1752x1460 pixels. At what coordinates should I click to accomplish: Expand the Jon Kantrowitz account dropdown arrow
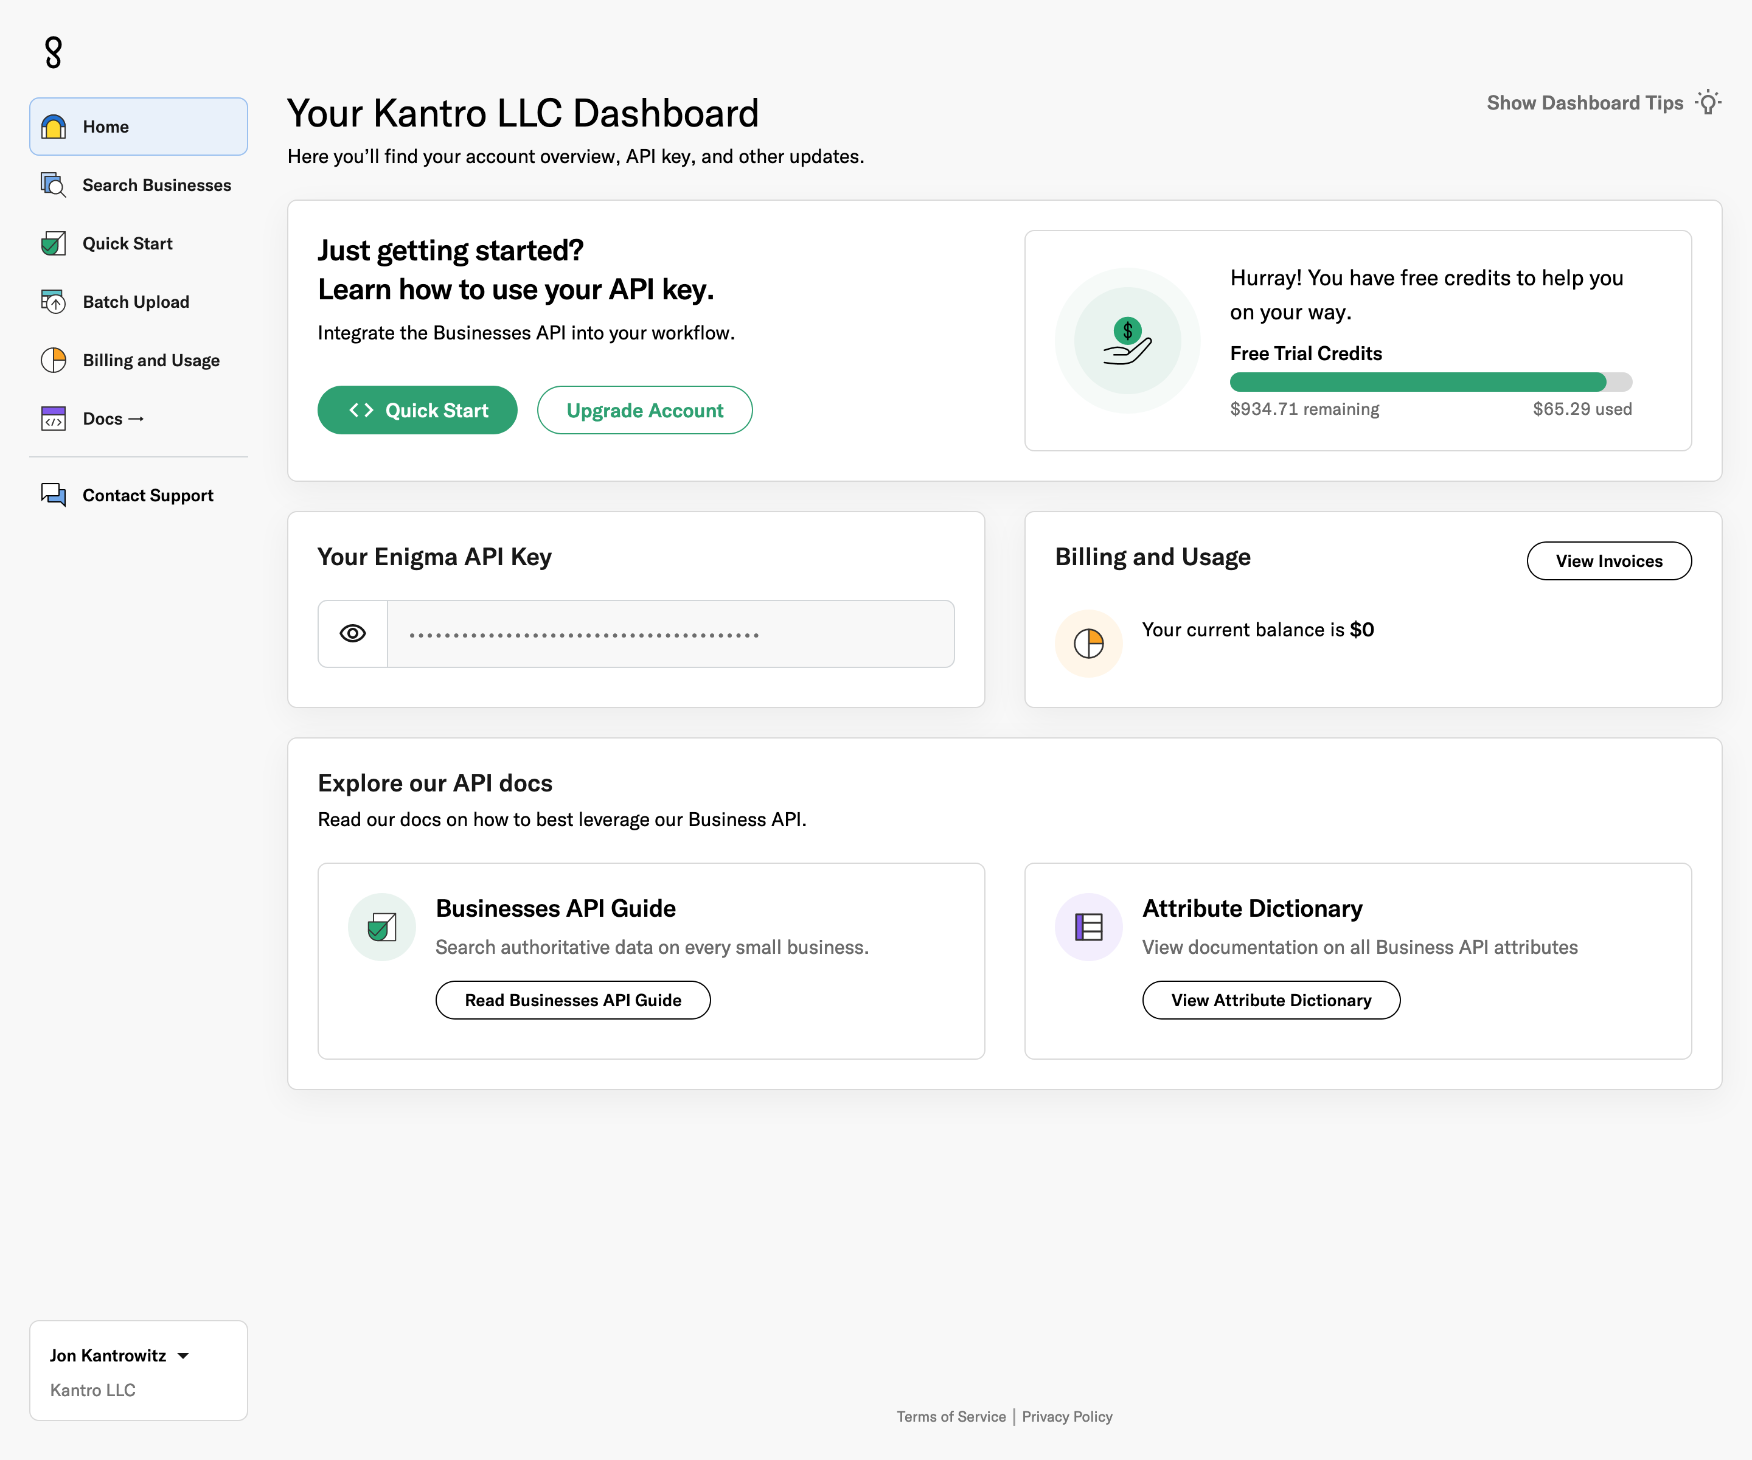pos(184,1356)
